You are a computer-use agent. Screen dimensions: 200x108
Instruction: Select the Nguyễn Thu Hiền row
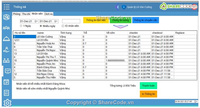pos(105,77)
